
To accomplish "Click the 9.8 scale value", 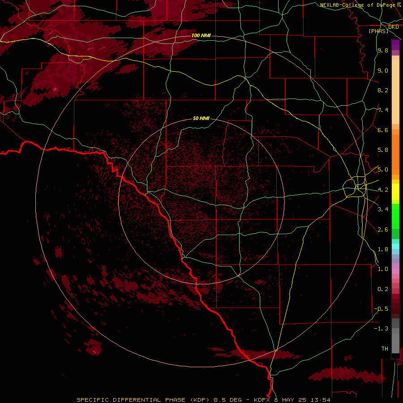I will (x=383, y=51).
